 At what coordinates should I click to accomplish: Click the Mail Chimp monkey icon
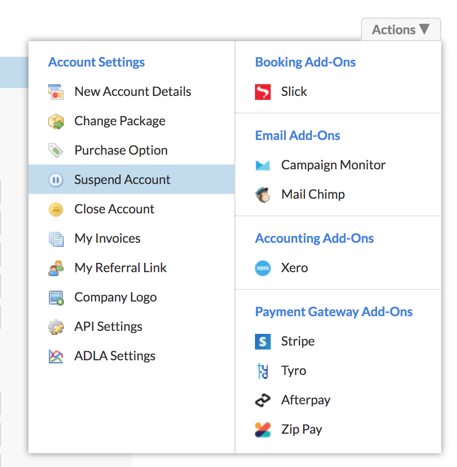(263, 195)
